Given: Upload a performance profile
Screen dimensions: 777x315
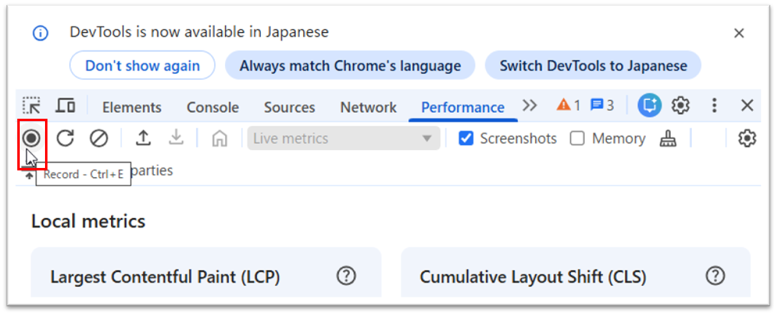Looking at the screenshot, I should [143, 138].
